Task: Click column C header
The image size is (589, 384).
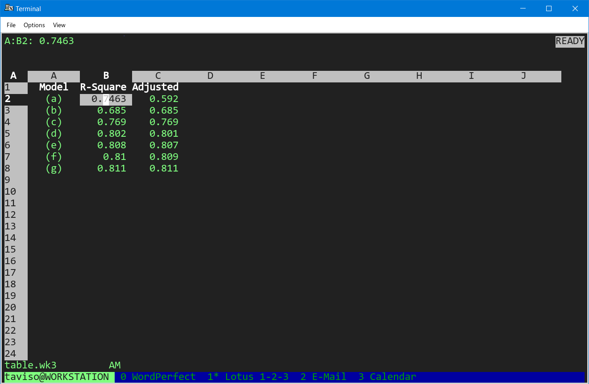Action: (x=158, y=76)
